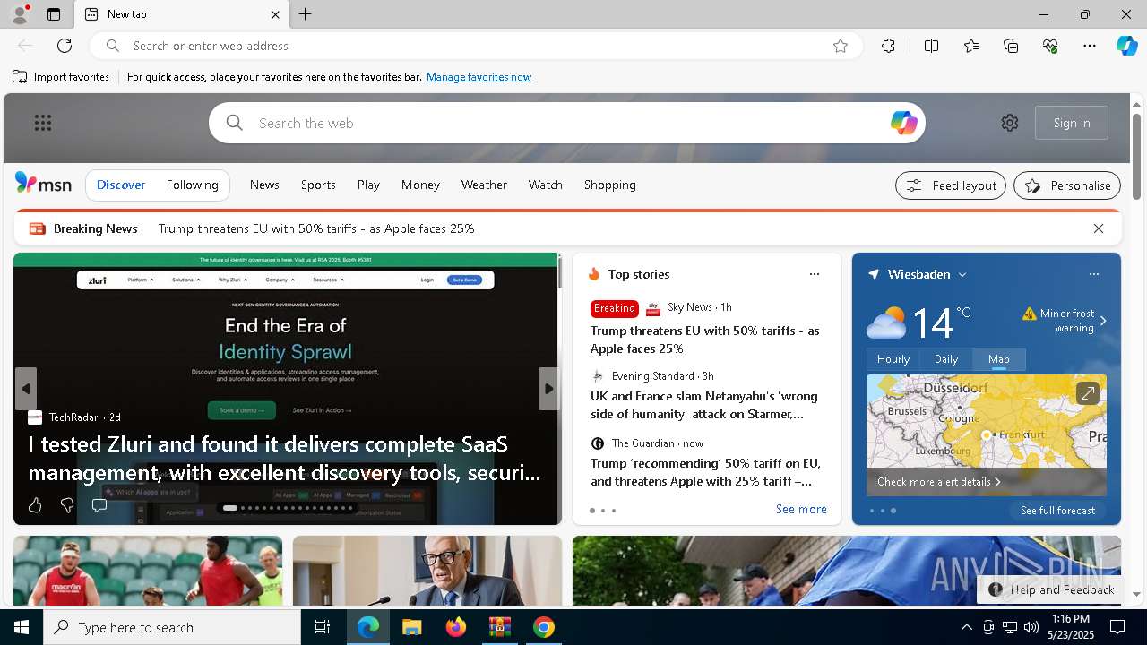Select the Daily weather tab
Viewport: 1147px width, 645px height.
(x=946, y=358)
